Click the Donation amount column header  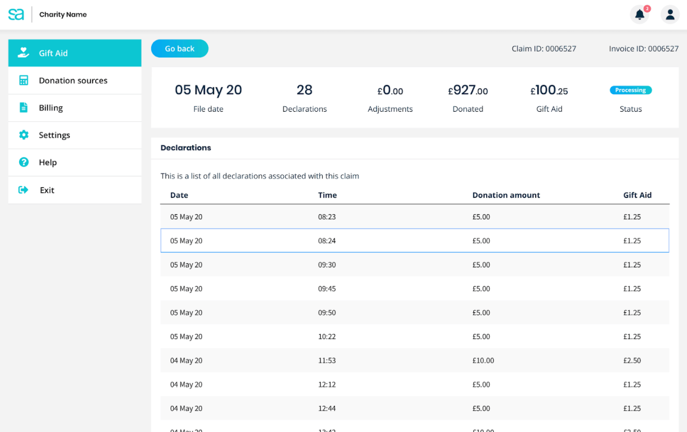[506, 195]
